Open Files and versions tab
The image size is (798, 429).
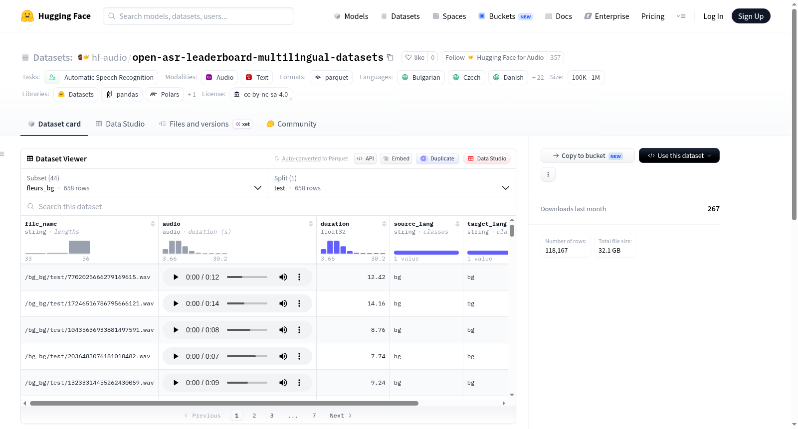click(205, 124)
